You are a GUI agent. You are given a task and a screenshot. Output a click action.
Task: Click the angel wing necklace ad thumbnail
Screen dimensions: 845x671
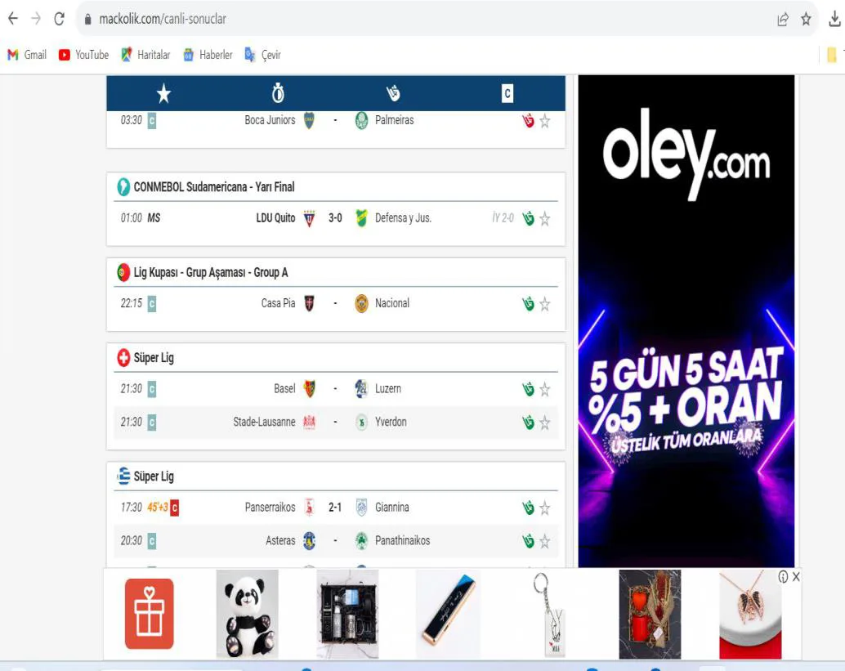coord(750,614)
